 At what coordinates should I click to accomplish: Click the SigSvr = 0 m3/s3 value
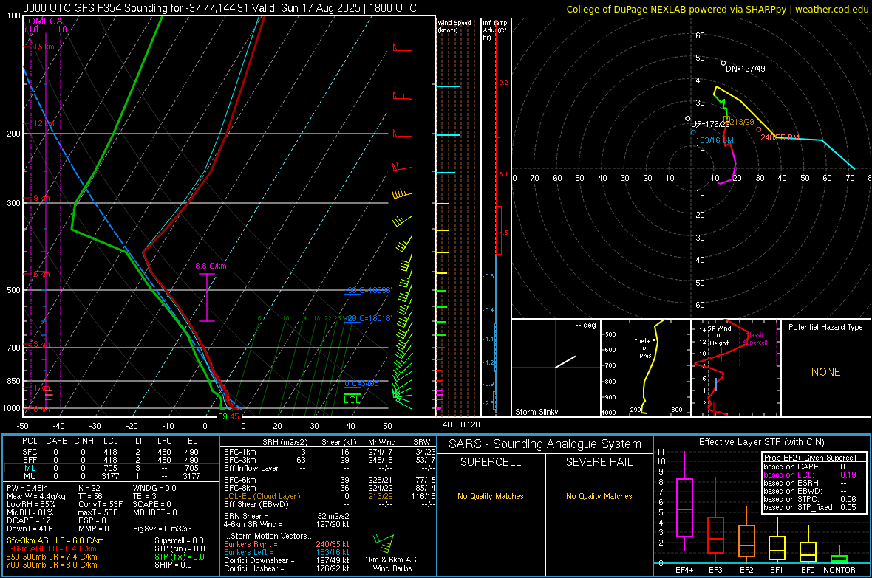tap(163, 529)
